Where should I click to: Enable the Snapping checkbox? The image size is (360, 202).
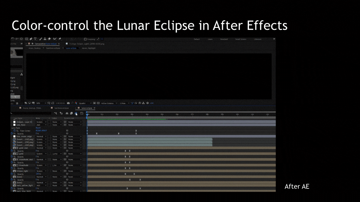pos(85,39)
